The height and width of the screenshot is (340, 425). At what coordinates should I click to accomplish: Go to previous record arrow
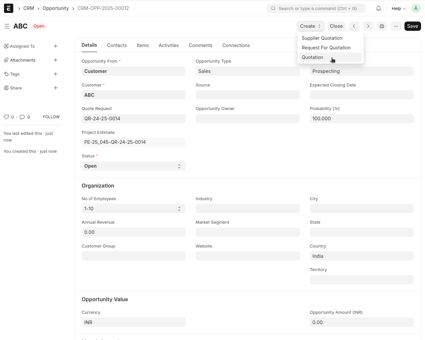click(354, 26)
